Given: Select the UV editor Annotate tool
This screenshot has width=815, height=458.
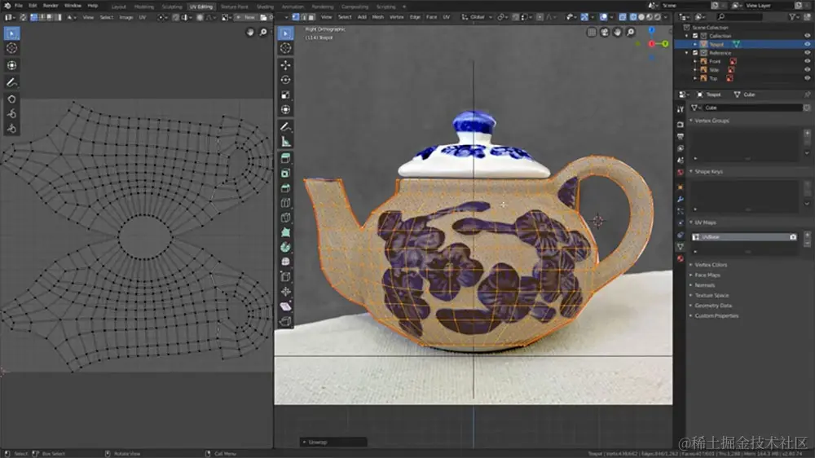Looking at the screenshot, I should click(x=12, y=82).
